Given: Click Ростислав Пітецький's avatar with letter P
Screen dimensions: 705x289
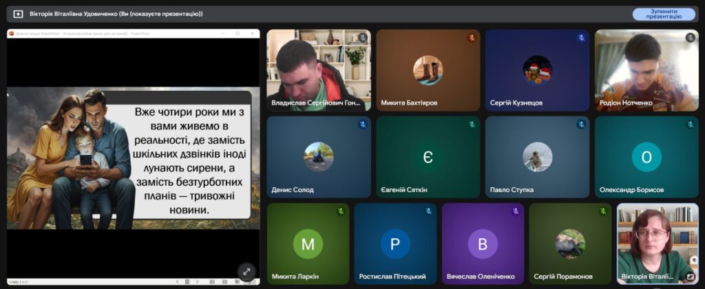Looking at the screenshot, I should pos(395,244).
